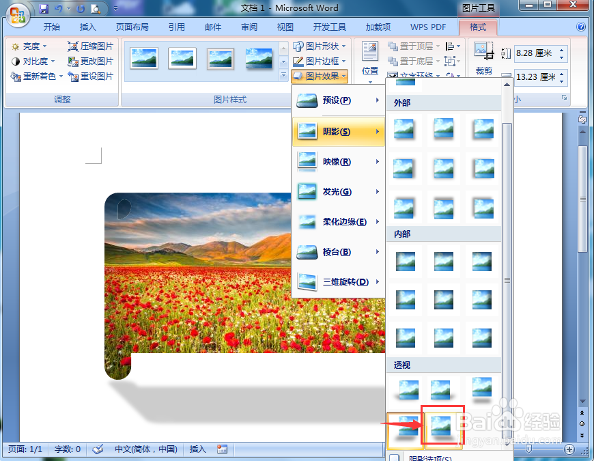The height and width of the screenshot is (461, 594).
Task: Open the 亮度 brightness dropdown
Action: pyautogui.click(x=29, y=46)
